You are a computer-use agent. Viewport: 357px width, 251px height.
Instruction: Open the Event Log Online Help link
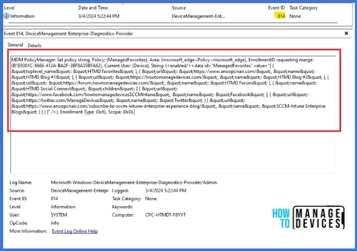74,231
